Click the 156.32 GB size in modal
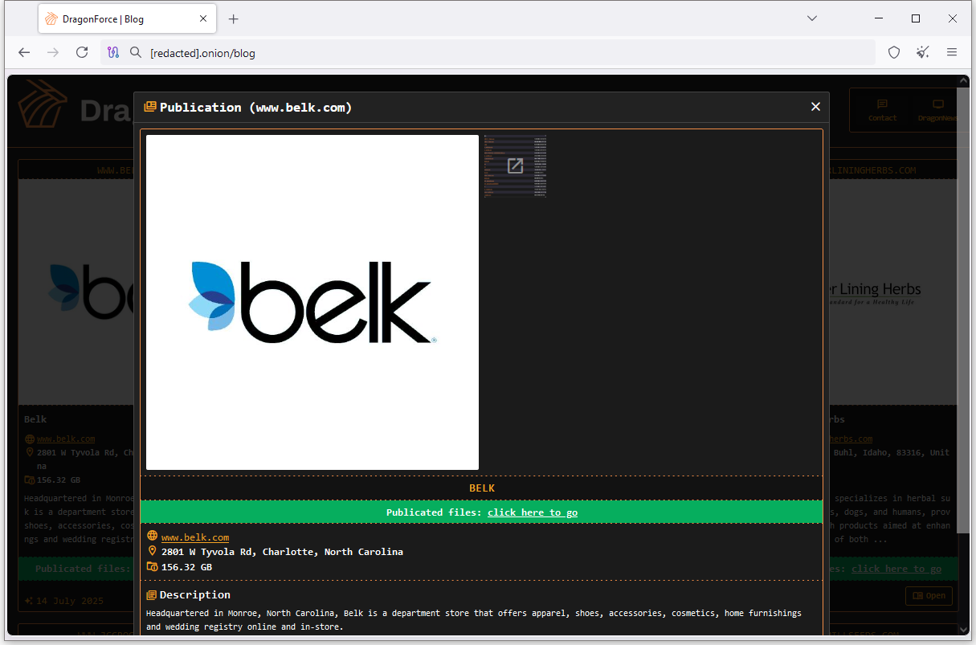The width and height of the screenshot is (976, 645). (x=186, y=567)
